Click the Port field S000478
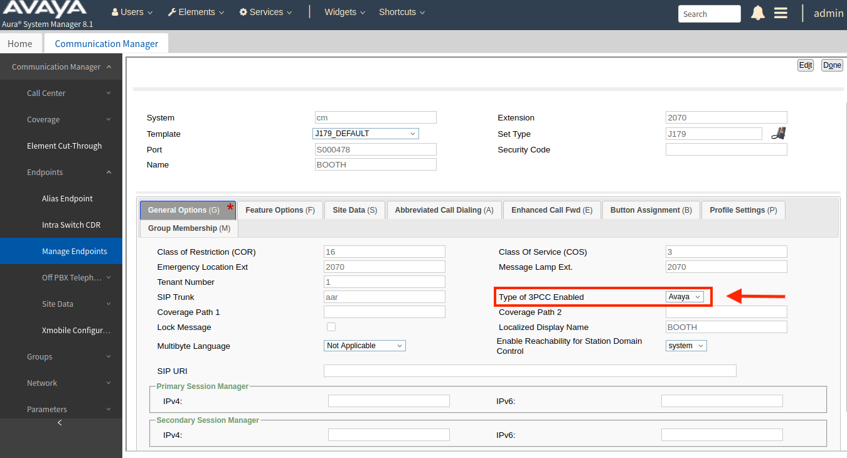Viewport: 847px width, 458px height. [375, 149]
